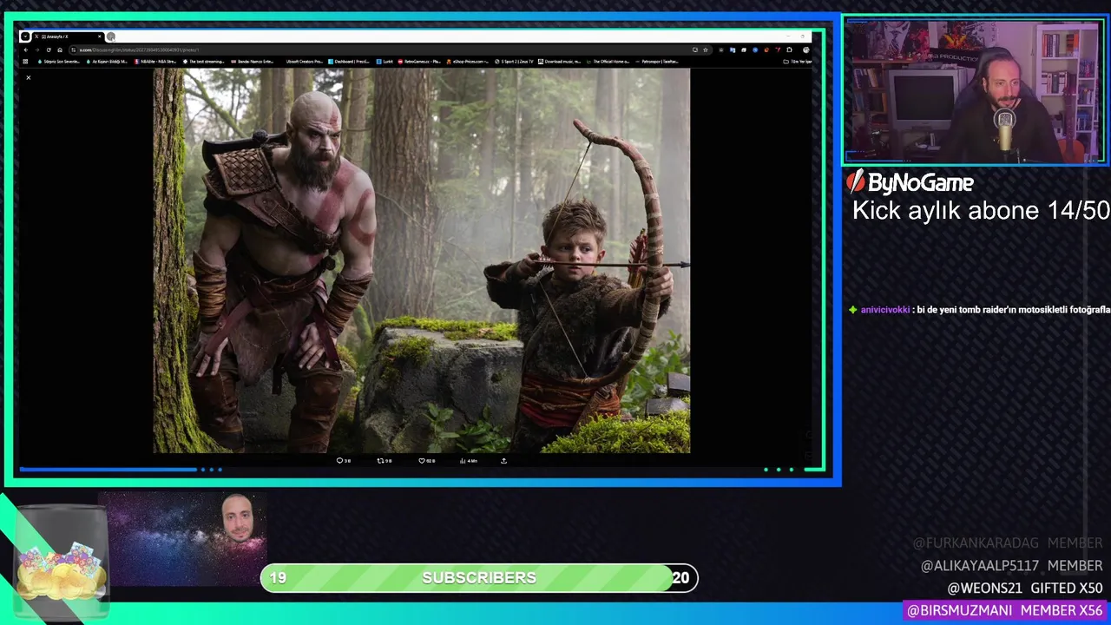The height and width of the screenshot is (625, 1111).
Task: Open the best streaming bookmark
Action: coord(204,62)
